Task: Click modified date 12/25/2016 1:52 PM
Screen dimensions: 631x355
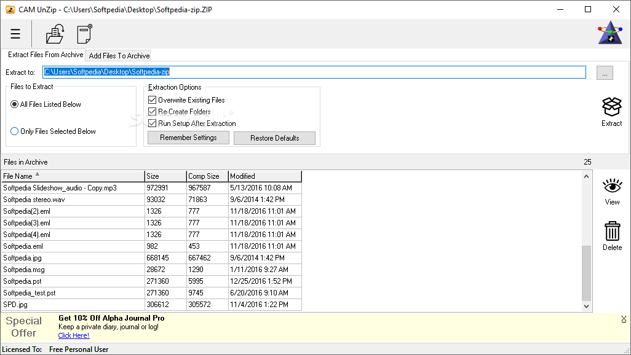Action: point(261,281)
